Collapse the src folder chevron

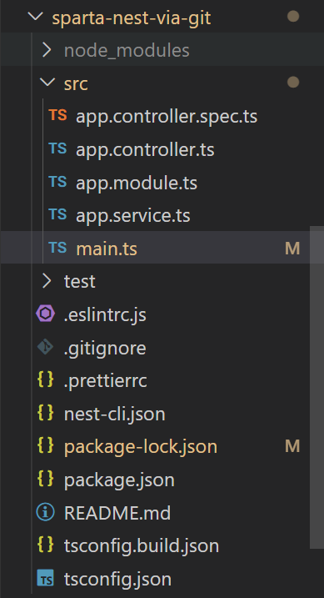47,83
